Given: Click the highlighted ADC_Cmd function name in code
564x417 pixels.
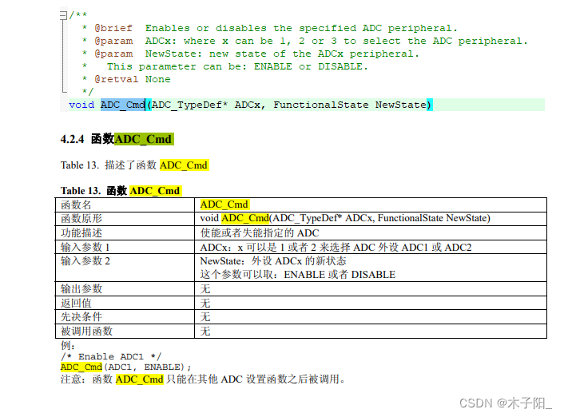Looking at the screenshot, I should [x=123, y=105].
